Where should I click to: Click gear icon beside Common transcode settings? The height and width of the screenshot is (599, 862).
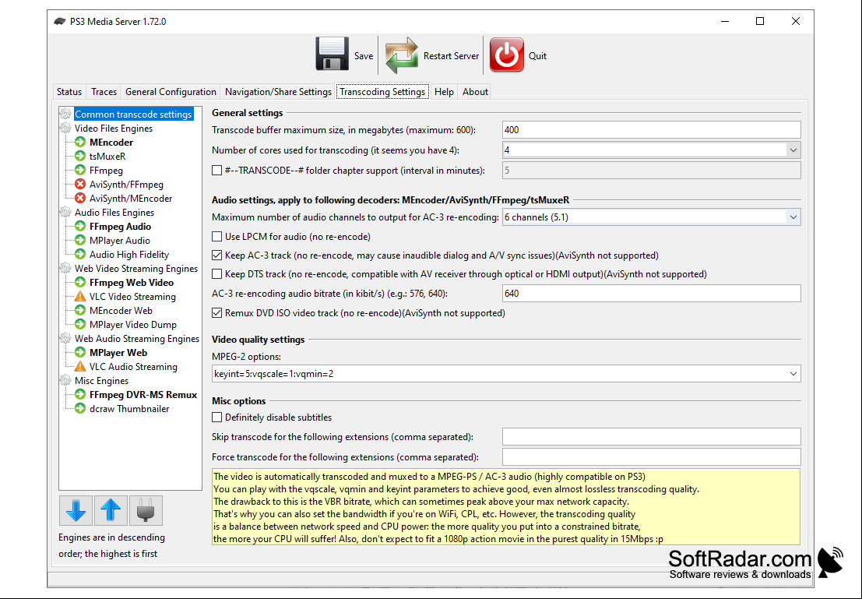pos(65,114)
